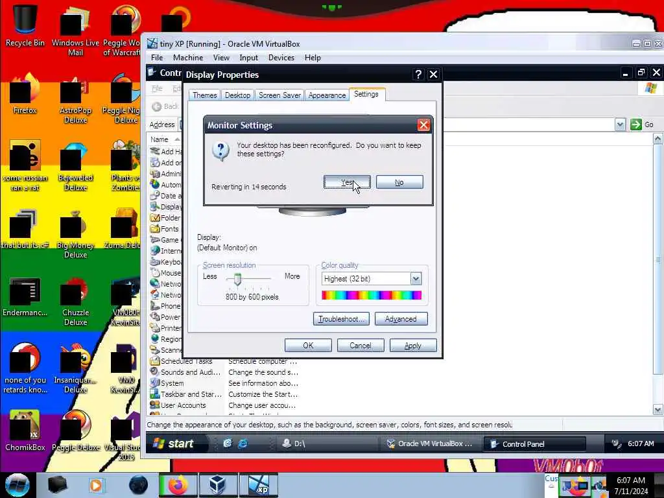Viewport: 664px width, 498px height.
Task: Select the System icon in Control Panel
Action: [x=154, y=383]
